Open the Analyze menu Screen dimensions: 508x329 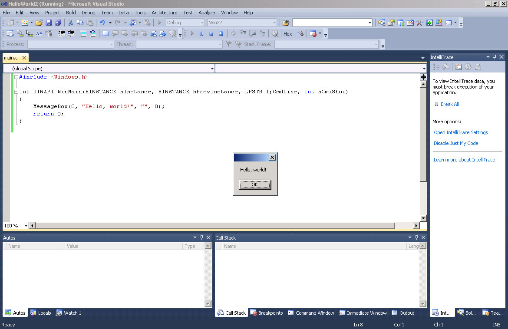207,13
